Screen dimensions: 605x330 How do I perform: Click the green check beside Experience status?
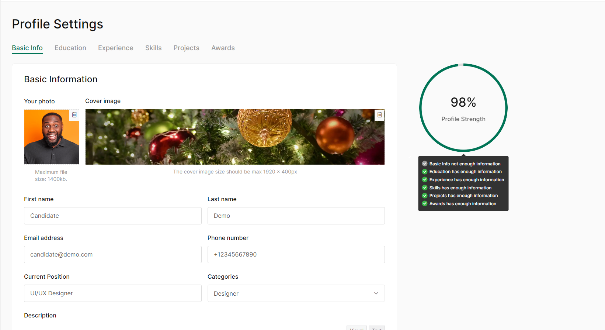(425, 180)
